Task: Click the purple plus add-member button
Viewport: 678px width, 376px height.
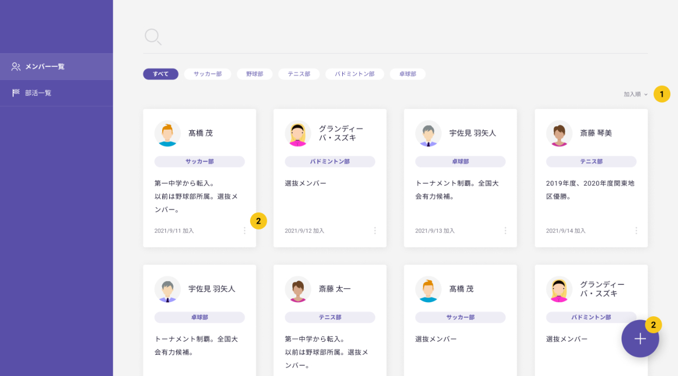Action: click(640, 339)
